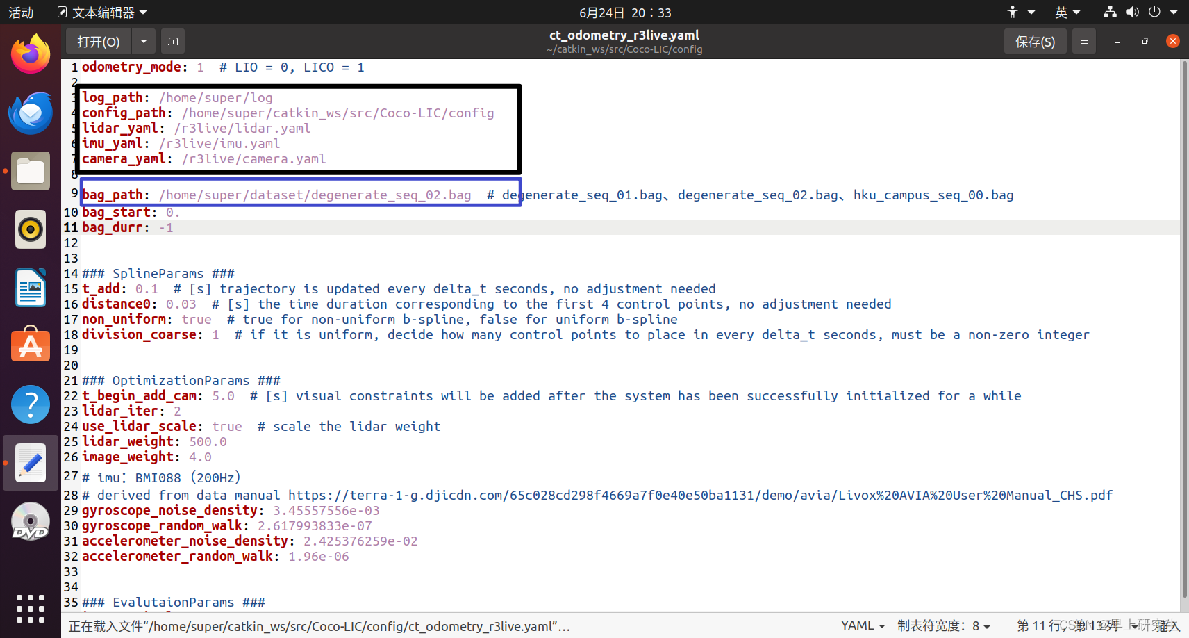Open the Show Applications grid
The image size is (1189, 638).
pyautogui.click(x=30, y=609)
